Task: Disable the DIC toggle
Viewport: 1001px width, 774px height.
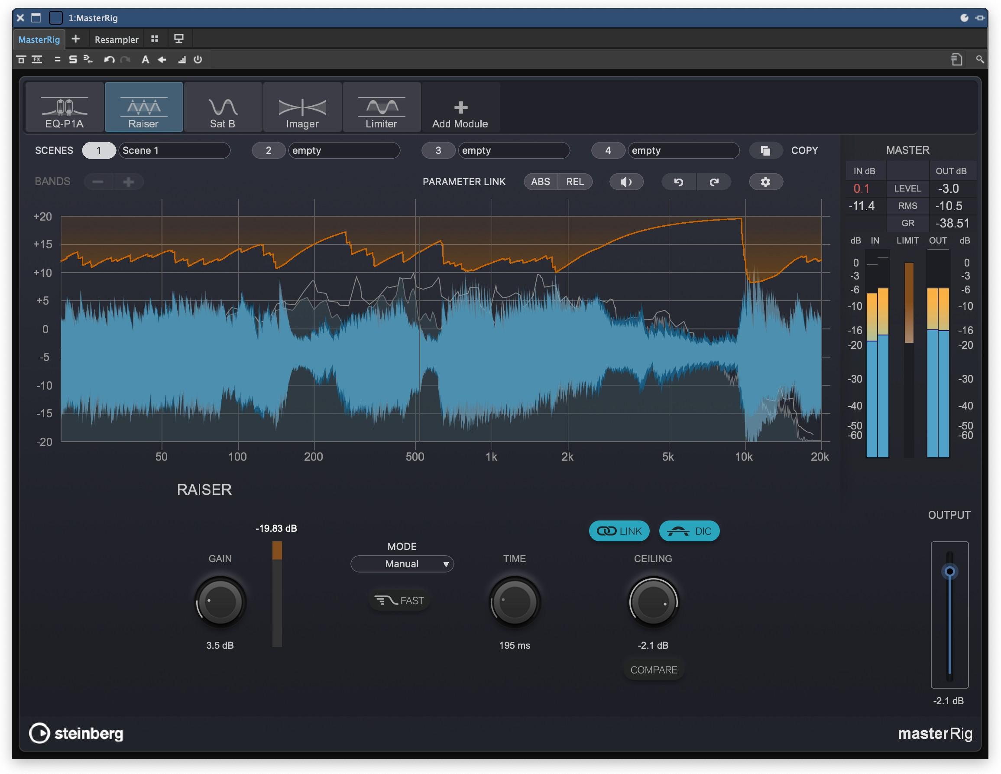Action: click(x=689, y=531)
